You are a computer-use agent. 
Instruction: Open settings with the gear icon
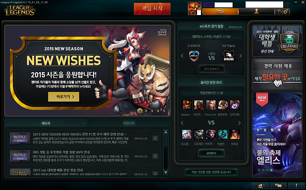[x=286, y=12]
